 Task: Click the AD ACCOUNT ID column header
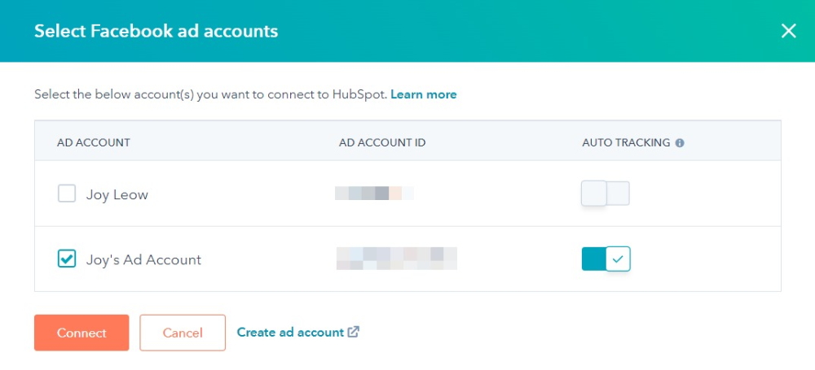coord(382,142)
